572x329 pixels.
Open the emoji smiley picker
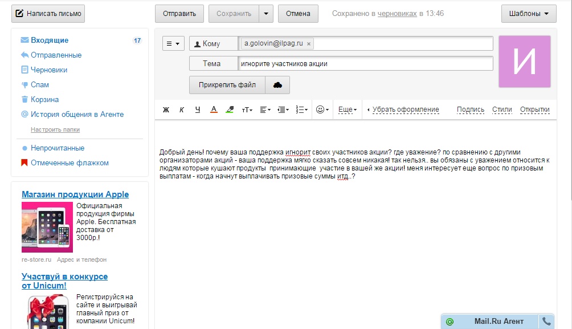322,109
